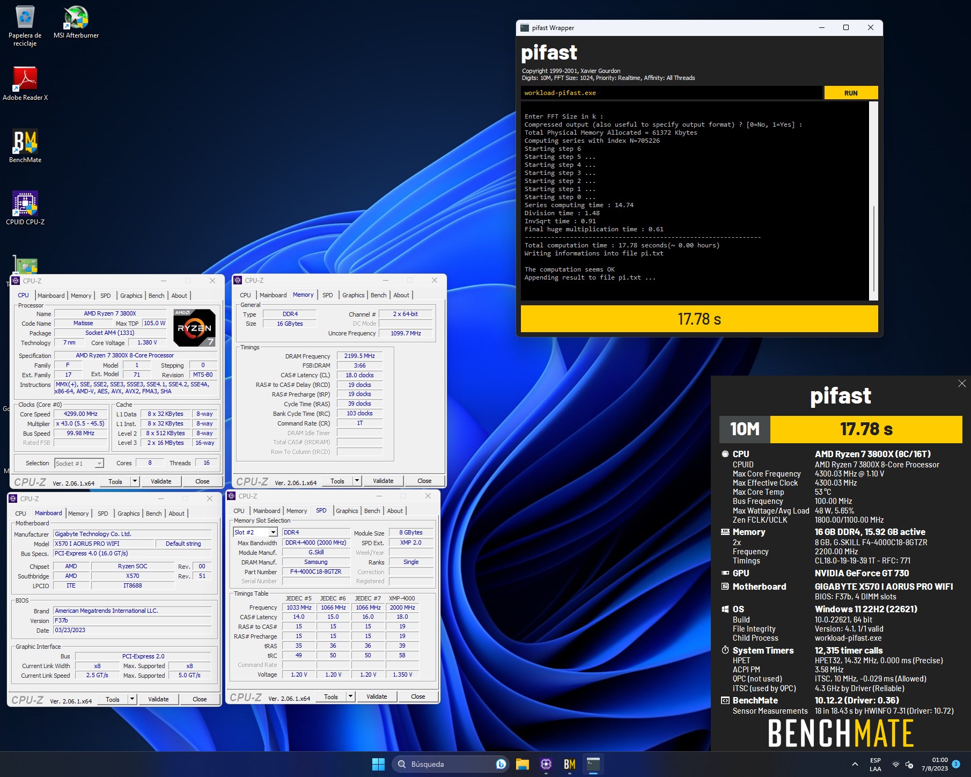The image size is (971, 777).
Task: Click the Memory icon in the BenchMate result panel
Action: pyautogui.click(x=725, y=532)
